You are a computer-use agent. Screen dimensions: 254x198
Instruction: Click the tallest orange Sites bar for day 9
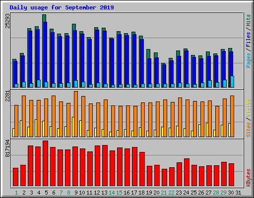click(x=76, y=114)
